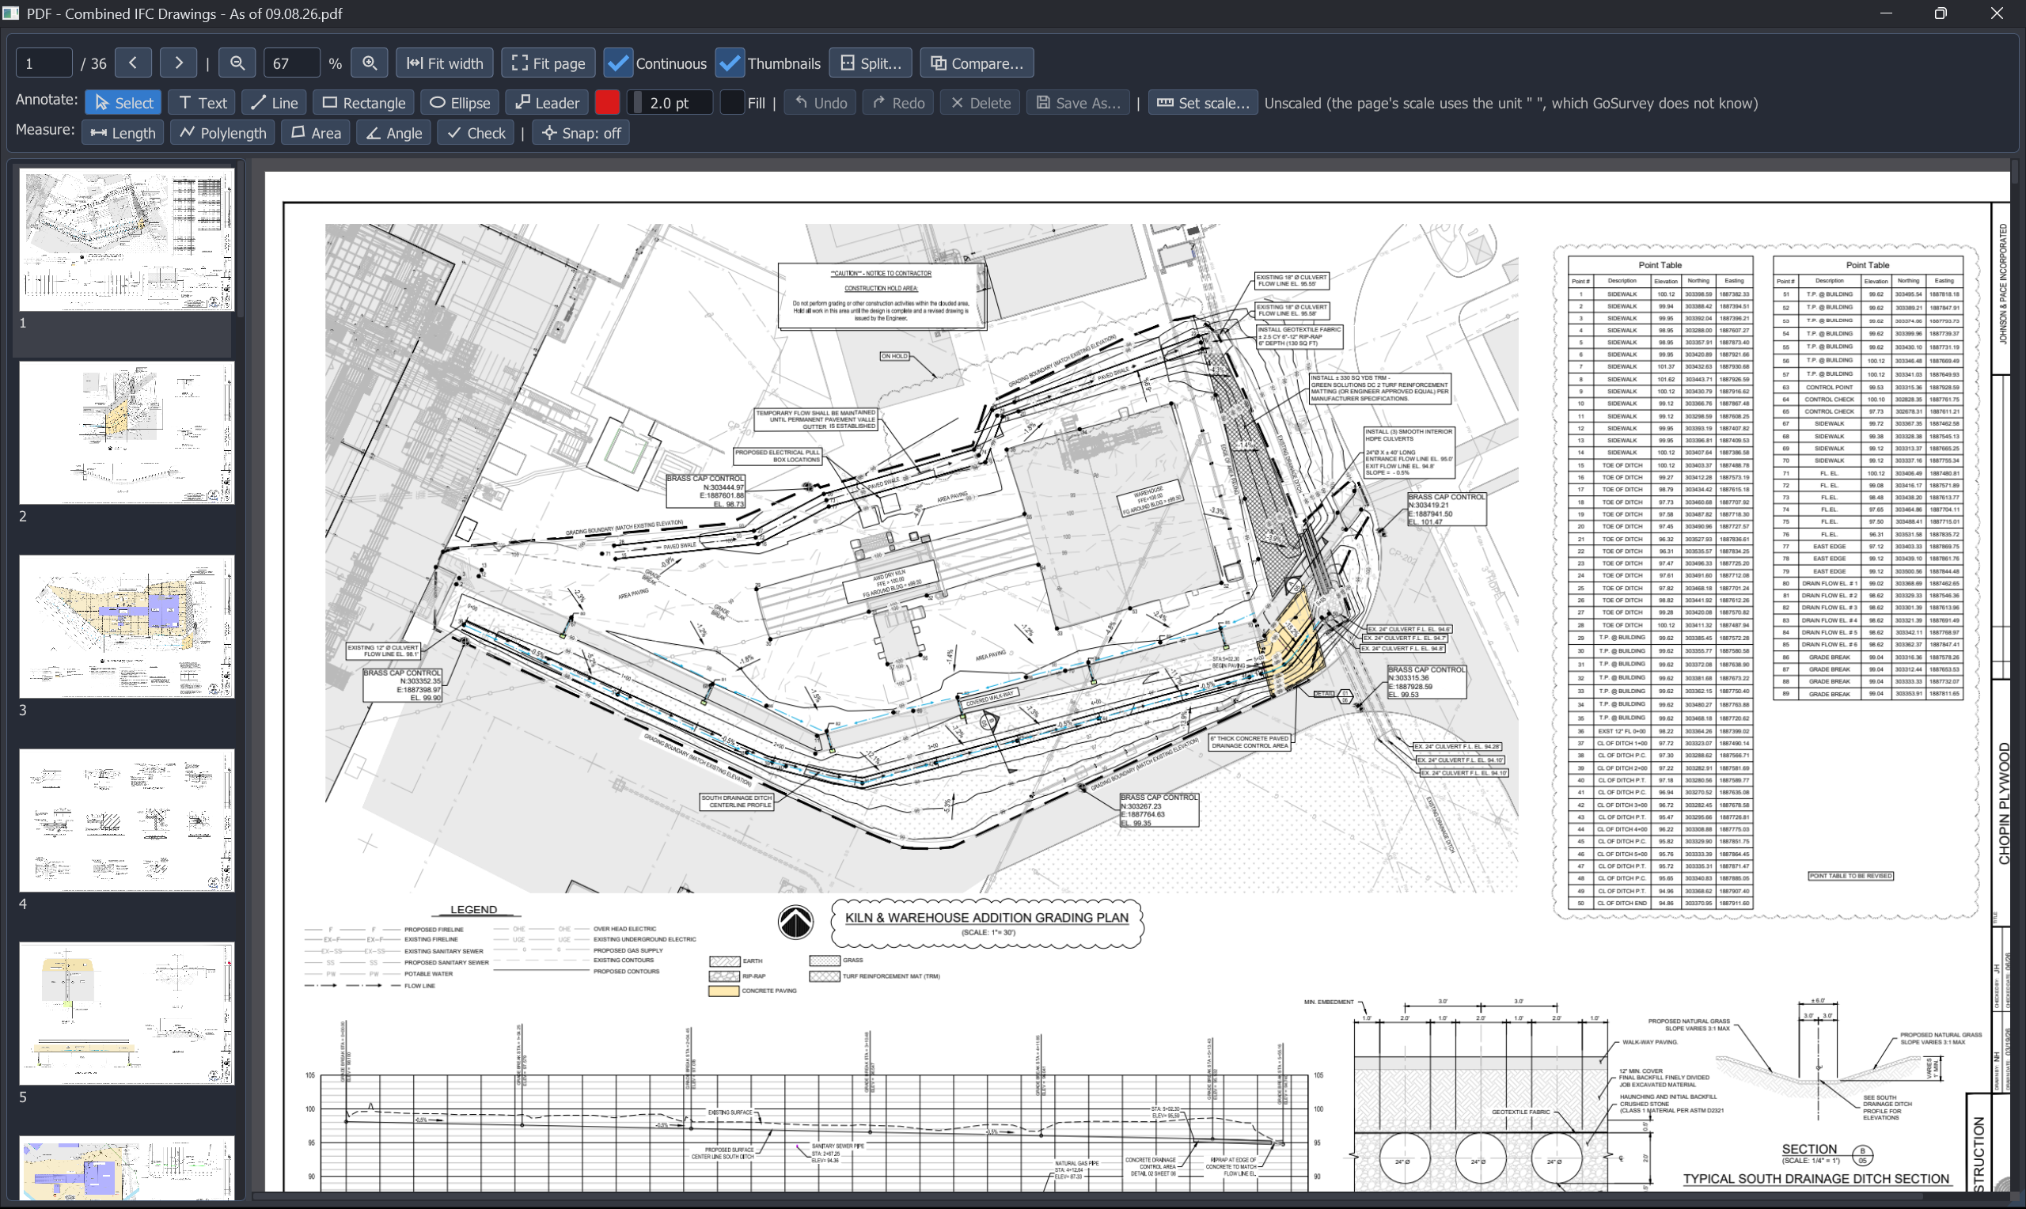
Task: Select the Check measure tool
Action: click(x=476, y=133)
